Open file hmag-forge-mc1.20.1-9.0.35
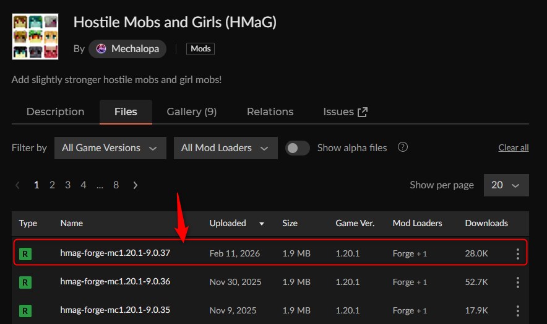This screenshot has height=324, width=547. [115, 310]
